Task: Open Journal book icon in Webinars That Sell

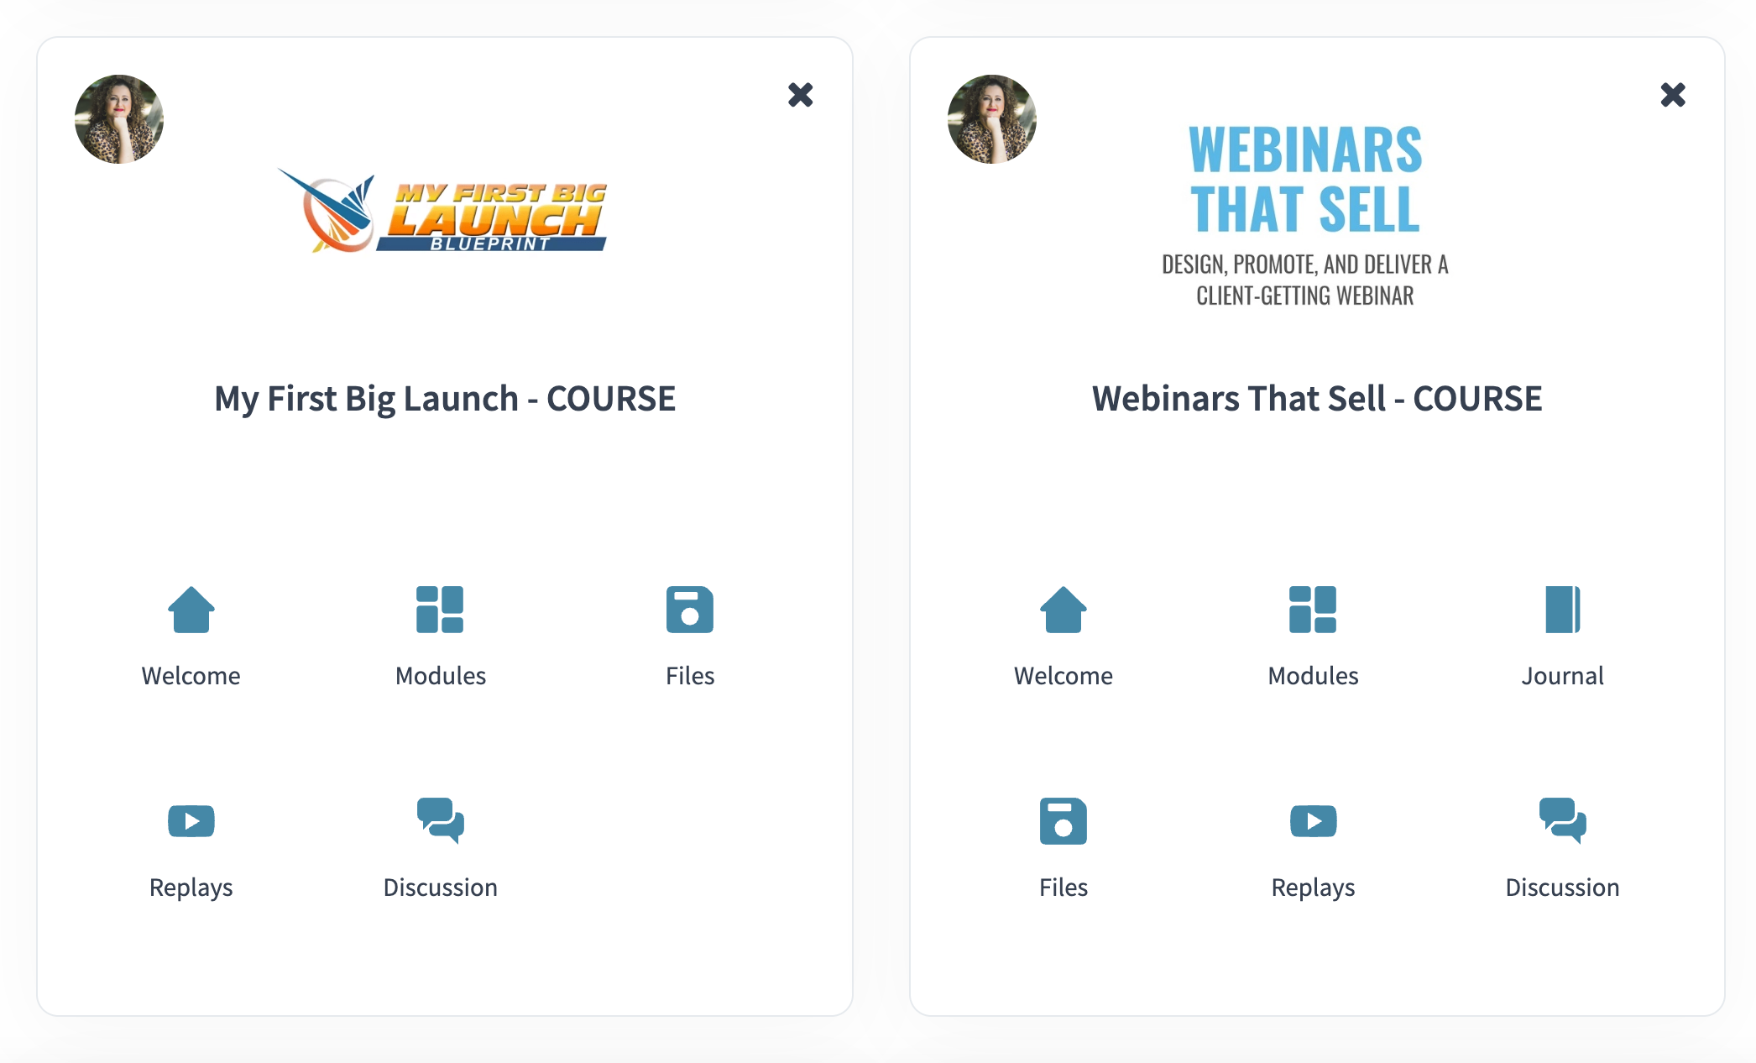Action: click(x=1562, y=610)
